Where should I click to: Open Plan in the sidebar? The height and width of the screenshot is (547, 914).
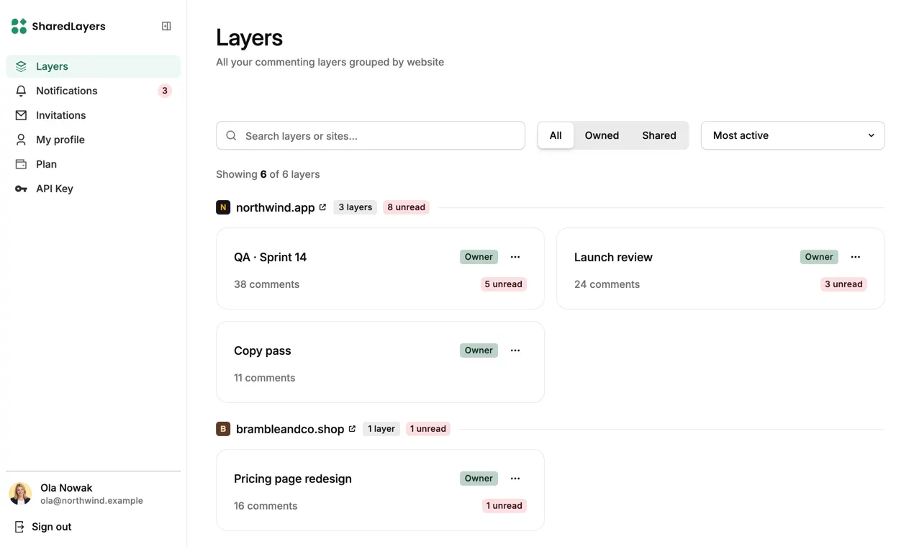point(94,164)
